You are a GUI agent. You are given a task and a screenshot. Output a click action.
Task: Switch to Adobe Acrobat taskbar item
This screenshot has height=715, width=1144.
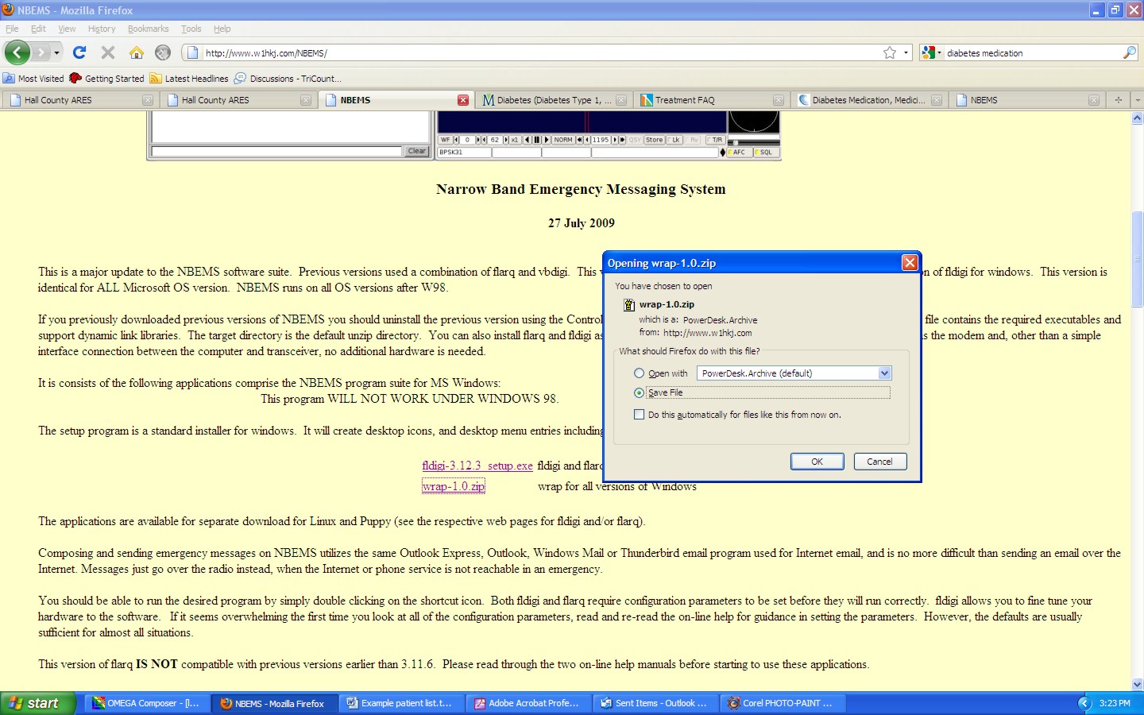(x=528, y=703)
